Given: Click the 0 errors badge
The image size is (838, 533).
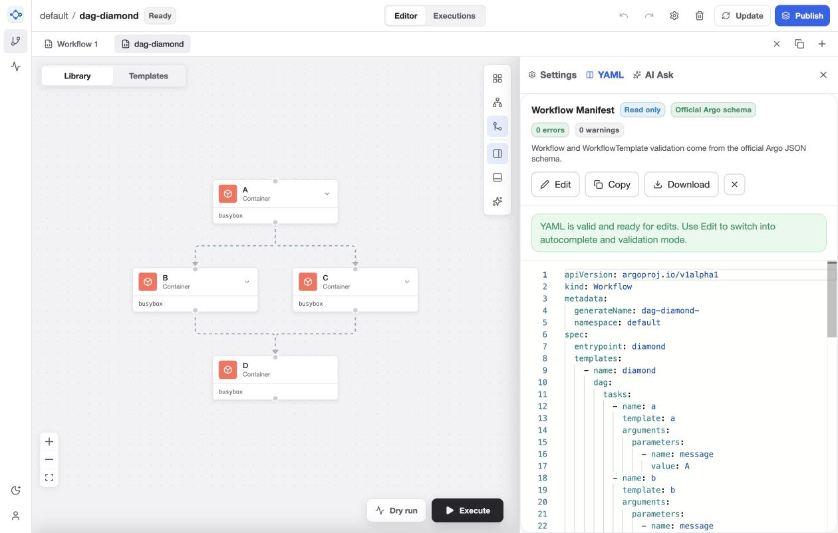Looking at the screenshot, I should [550, 130].
